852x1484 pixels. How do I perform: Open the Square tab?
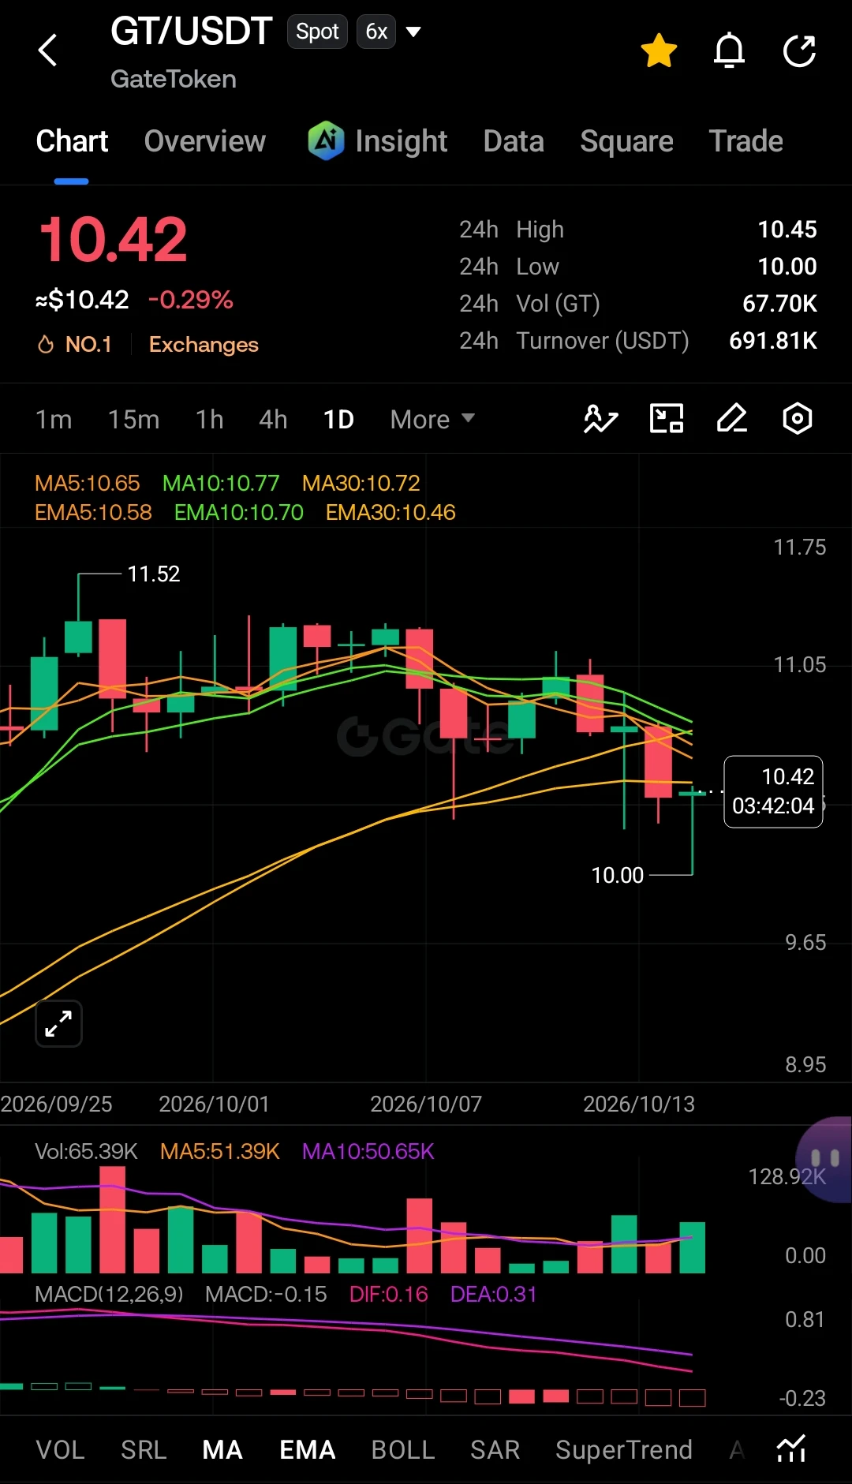(x=626, y=141)
